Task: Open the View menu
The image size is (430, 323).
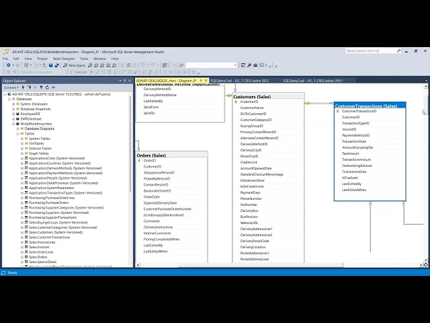Action: coord(28,59)
